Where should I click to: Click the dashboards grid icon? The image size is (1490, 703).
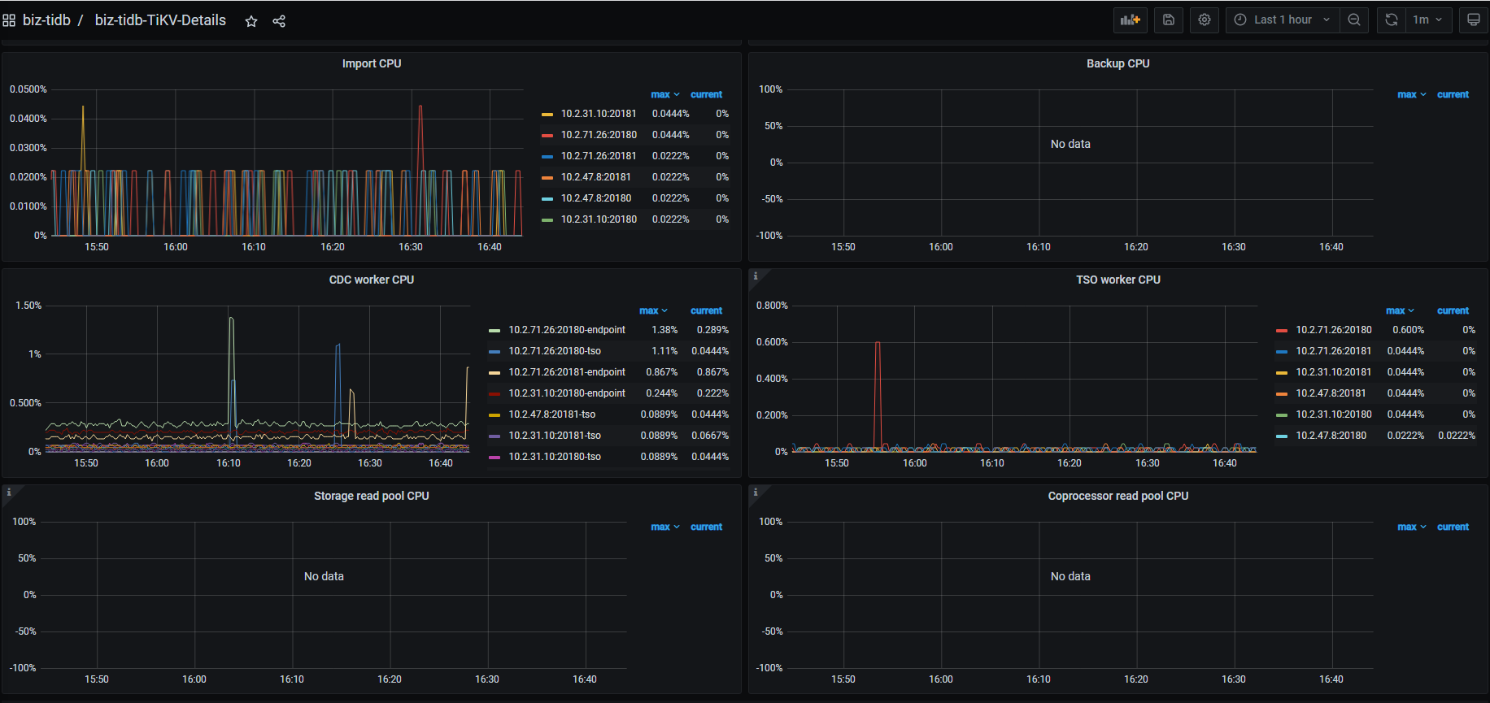tap(9, 20)
